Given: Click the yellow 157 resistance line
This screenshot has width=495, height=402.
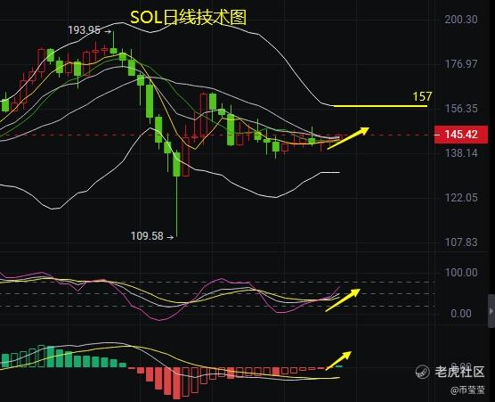Looking at the screenshot, I should coord(380,106).
